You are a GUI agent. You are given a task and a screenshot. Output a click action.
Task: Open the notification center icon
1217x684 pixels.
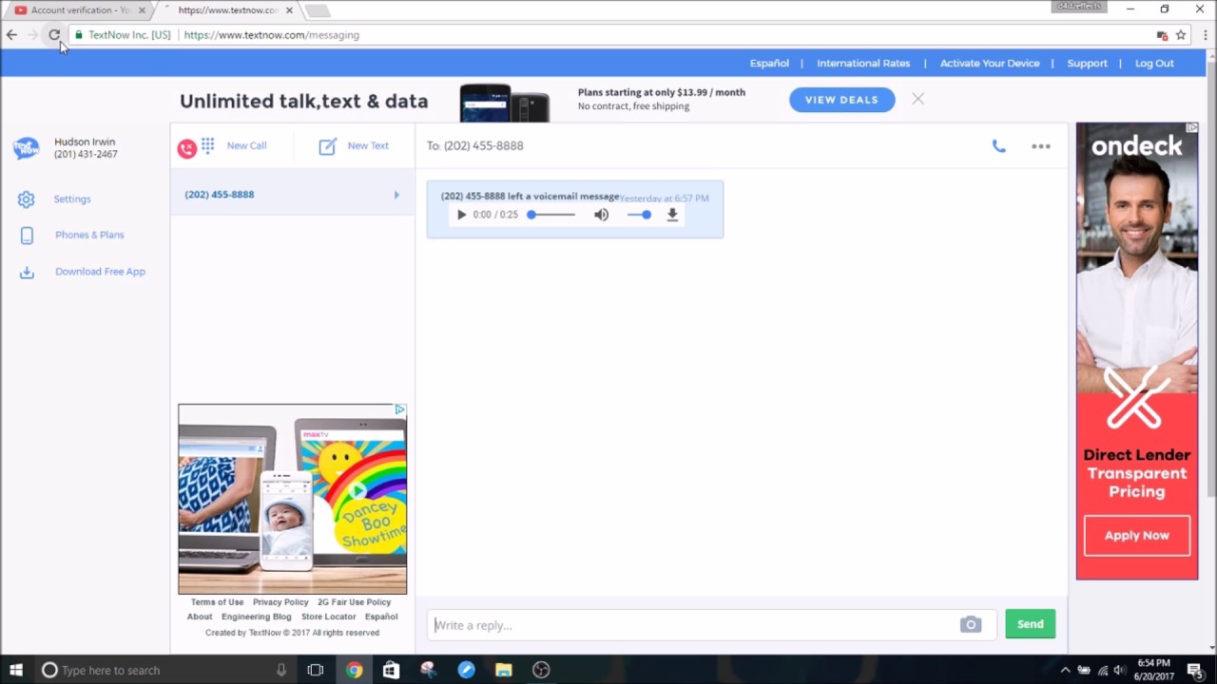click(1195, 670)
